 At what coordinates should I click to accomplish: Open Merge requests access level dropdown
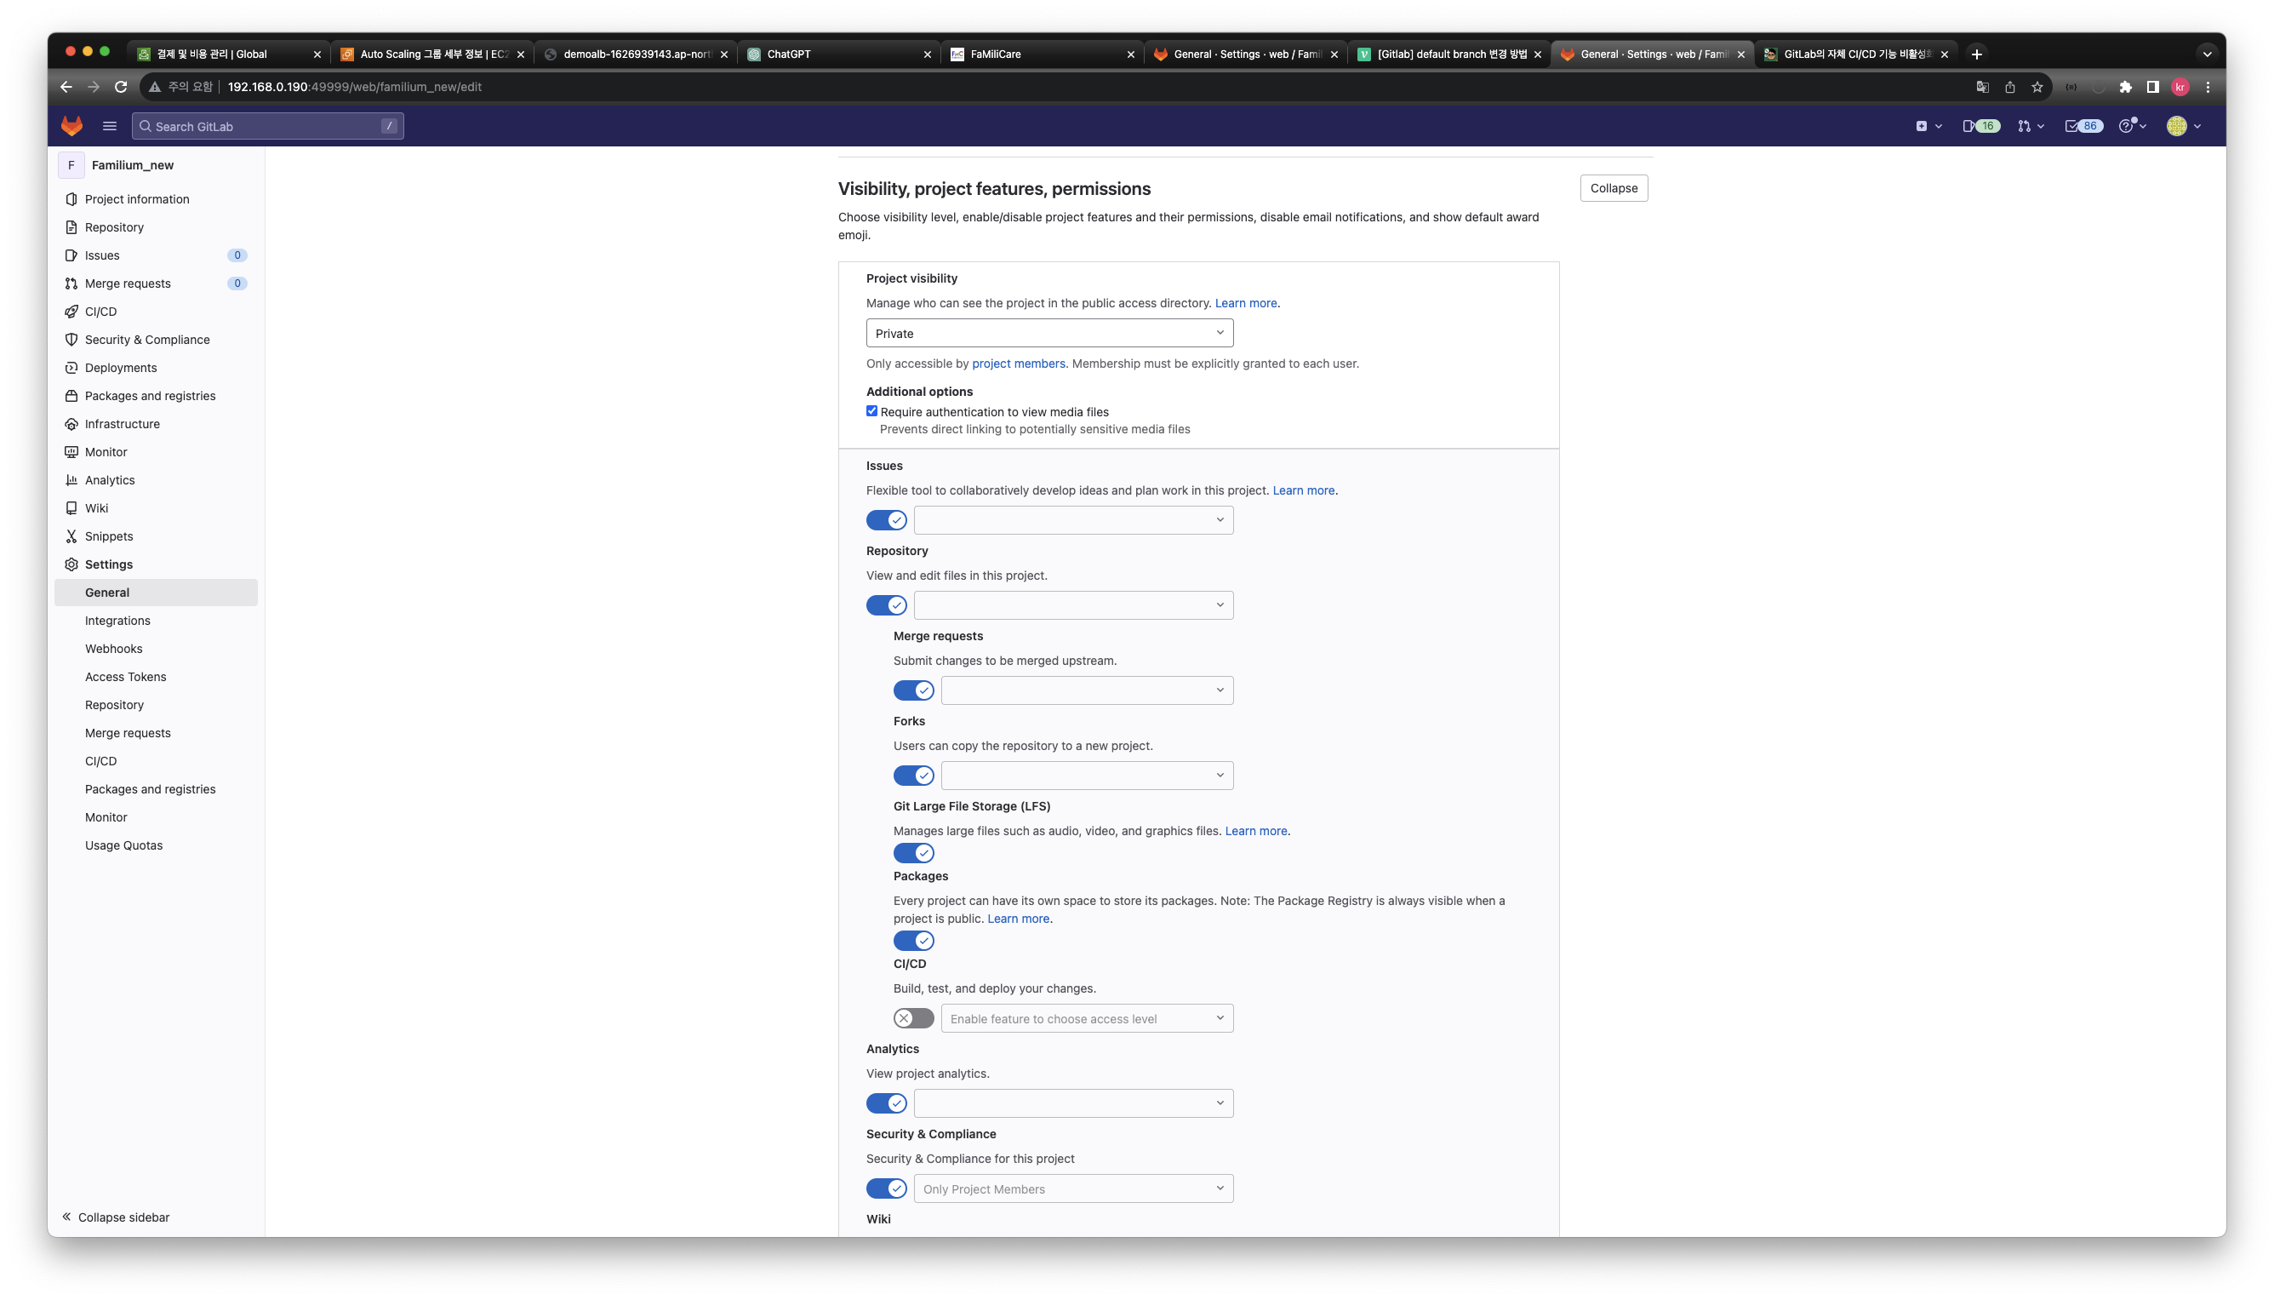tap(1087, 690)
